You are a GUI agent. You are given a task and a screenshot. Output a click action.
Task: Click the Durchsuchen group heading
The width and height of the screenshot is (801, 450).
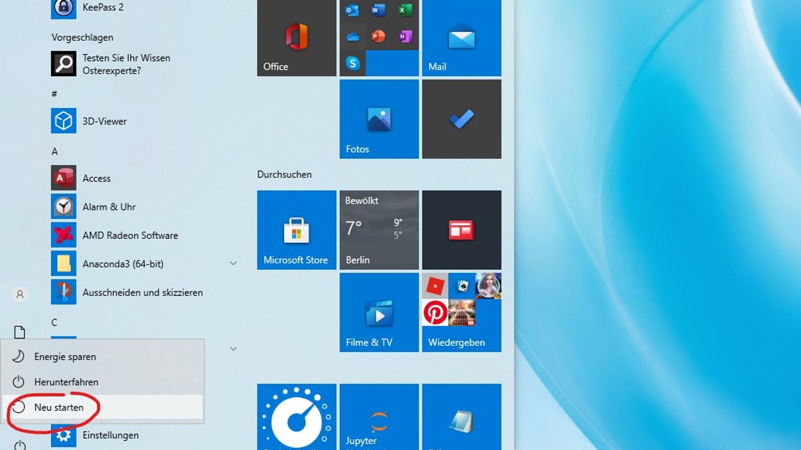pyautogui.click(x=284, y=174)
